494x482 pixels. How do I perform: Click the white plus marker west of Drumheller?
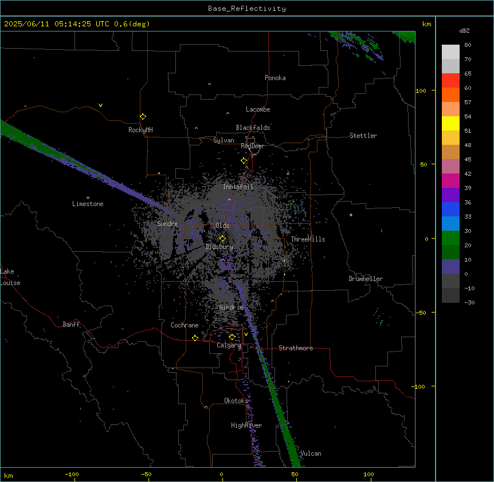coord(351,215)
